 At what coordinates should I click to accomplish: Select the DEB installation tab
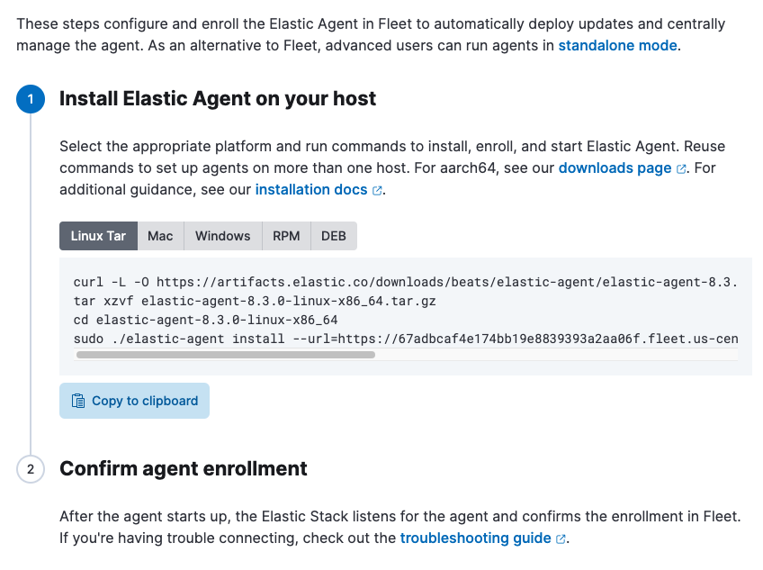pos(332,235)
